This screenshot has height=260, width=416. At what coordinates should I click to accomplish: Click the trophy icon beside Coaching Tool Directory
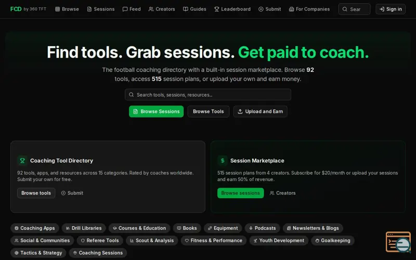(x=22, y=161)
